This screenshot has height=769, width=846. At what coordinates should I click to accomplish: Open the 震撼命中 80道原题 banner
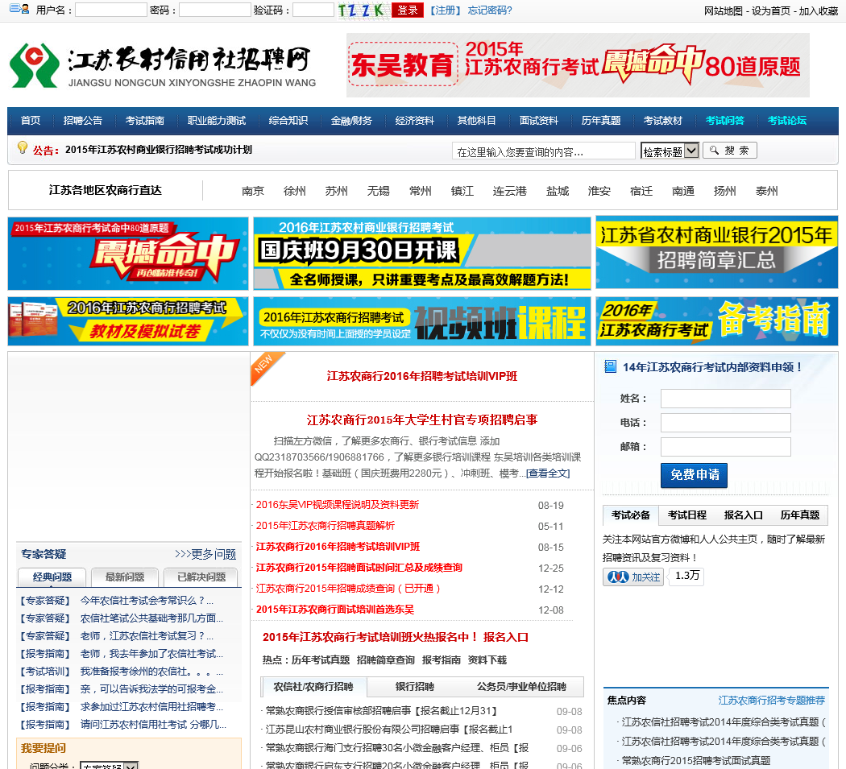pos(128,254)
